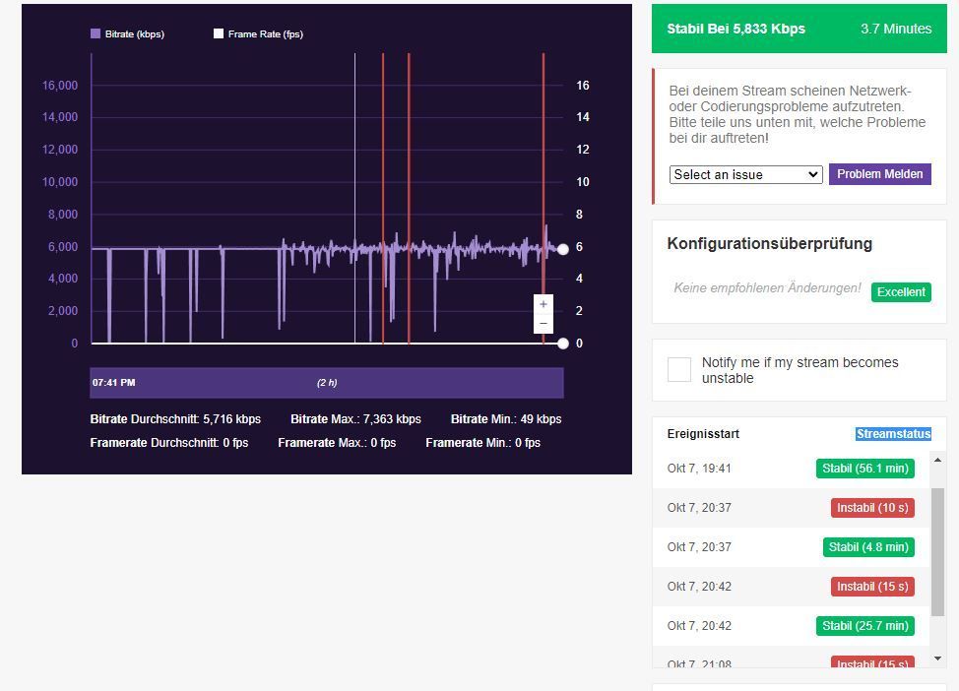Click the circular handle at the chart zero line
Screen dimensions: 959x691
tap(562, 344)
